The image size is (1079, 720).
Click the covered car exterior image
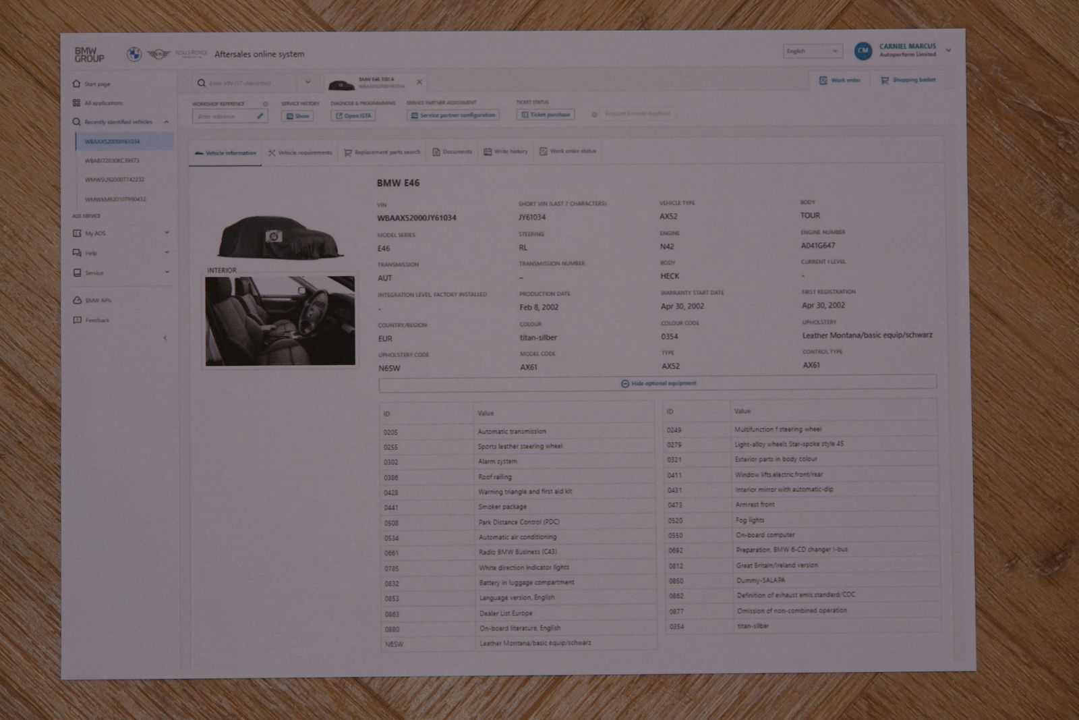[x=280, y=237]
